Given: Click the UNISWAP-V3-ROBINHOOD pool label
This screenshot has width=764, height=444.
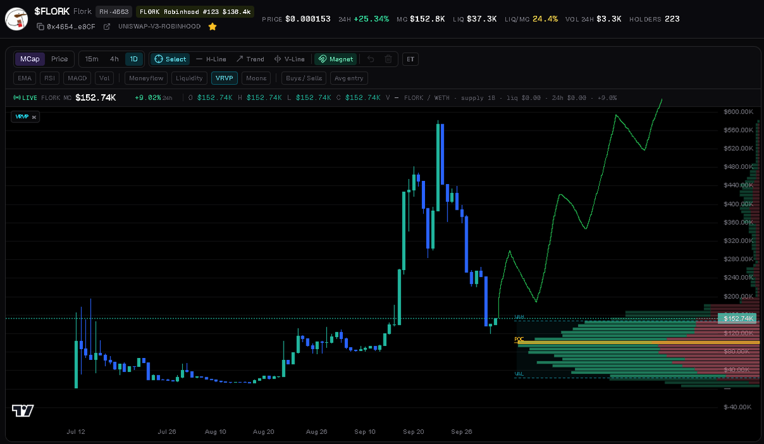Looking at the screenshot, I should click(159, 26).
